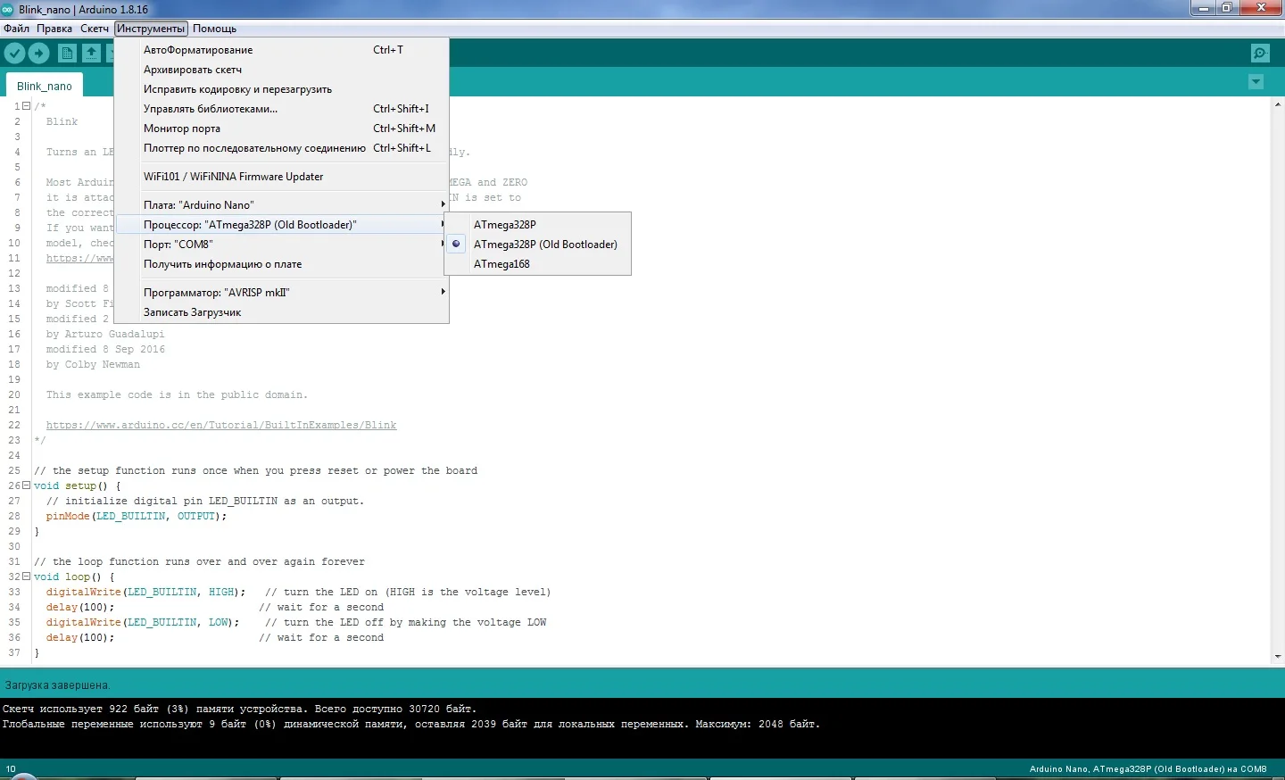Open WiFi101 / WiFiNINA Firmware Updater
Screen dimensions: 1285x780
281,177
